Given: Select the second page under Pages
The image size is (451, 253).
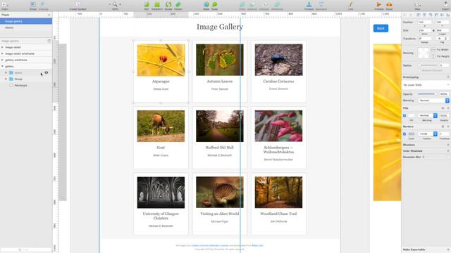Looking at the screenshot, I should coord(26,27).
